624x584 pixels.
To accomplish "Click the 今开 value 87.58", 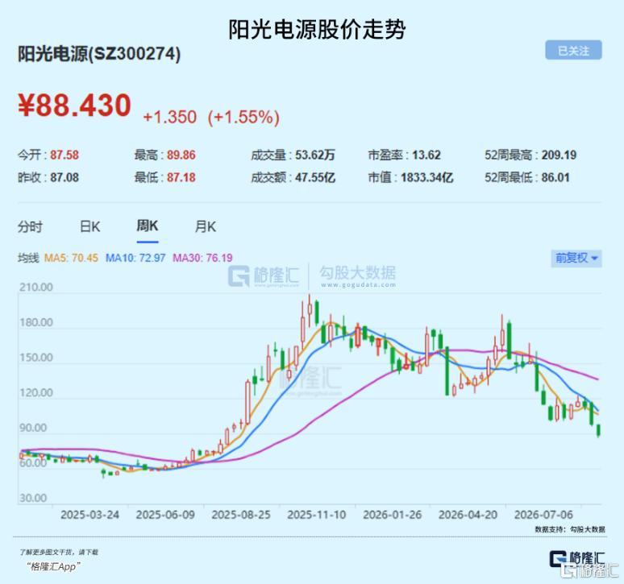I will point(64,155).
